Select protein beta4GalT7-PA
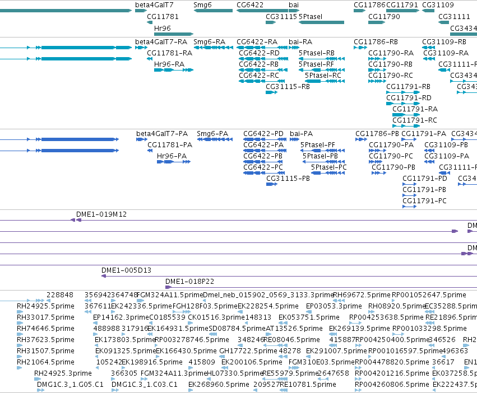Image resolution: width=477 pixels, height=393 pixels. (x=162, y=134)
